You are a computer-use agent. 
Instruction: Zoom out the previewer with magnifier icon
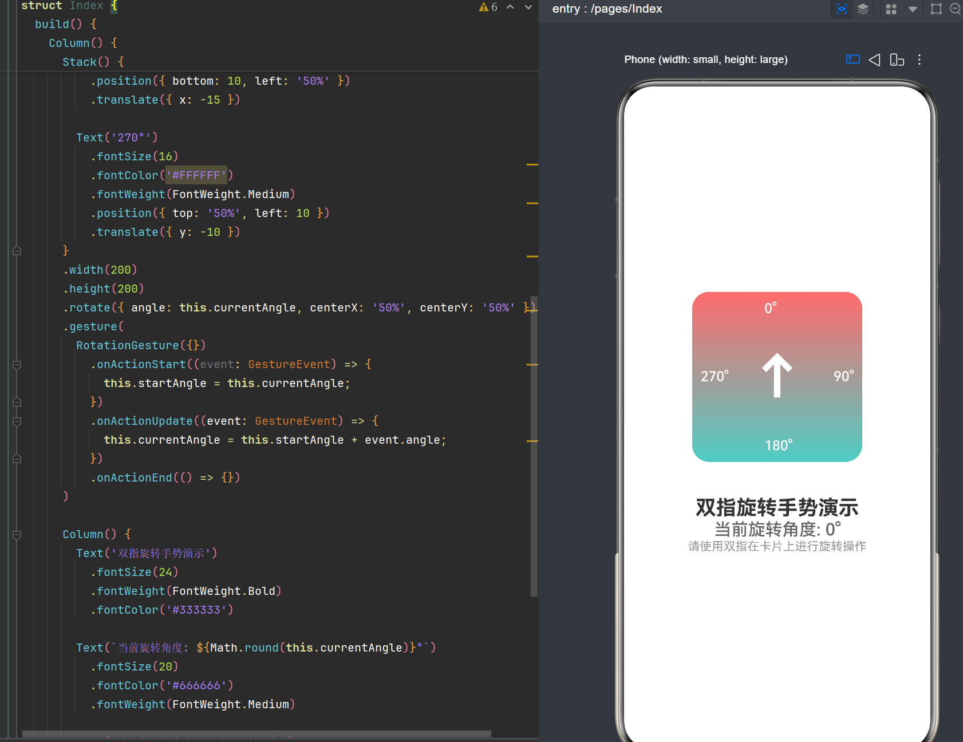point(955,9)
